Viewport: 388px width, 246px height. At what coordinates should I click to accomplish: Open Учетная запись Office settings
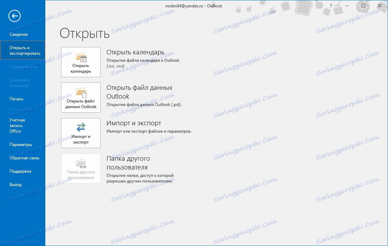pos(17,125)
